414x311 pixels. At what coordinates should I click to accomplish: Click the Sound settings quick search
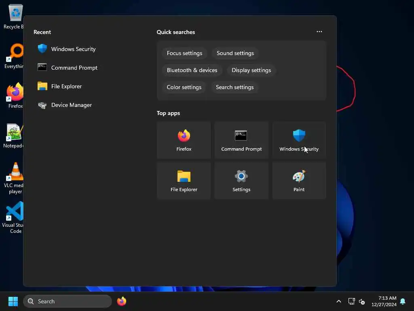[x=235, y=53]
